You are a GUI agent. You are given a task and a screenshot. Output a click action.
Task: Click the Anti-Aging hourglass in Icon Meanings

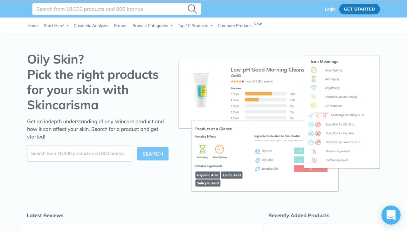pos(314,79)
